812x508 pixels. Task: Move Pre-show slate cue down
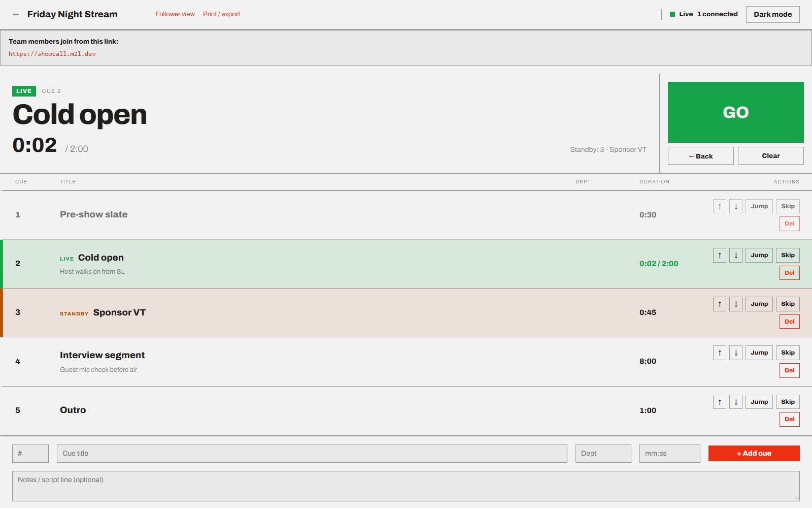[736, 206]
